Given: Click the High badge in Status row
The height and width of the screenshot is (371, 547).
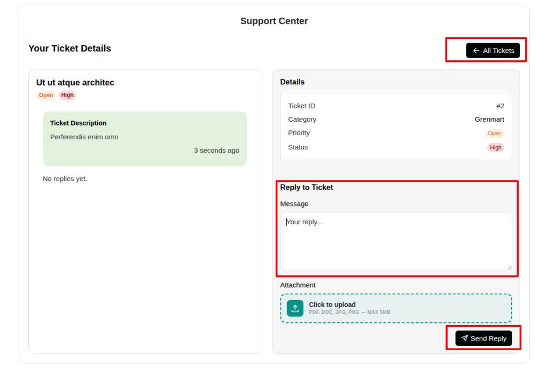Looking at the screenshot, I should (495, 147).
